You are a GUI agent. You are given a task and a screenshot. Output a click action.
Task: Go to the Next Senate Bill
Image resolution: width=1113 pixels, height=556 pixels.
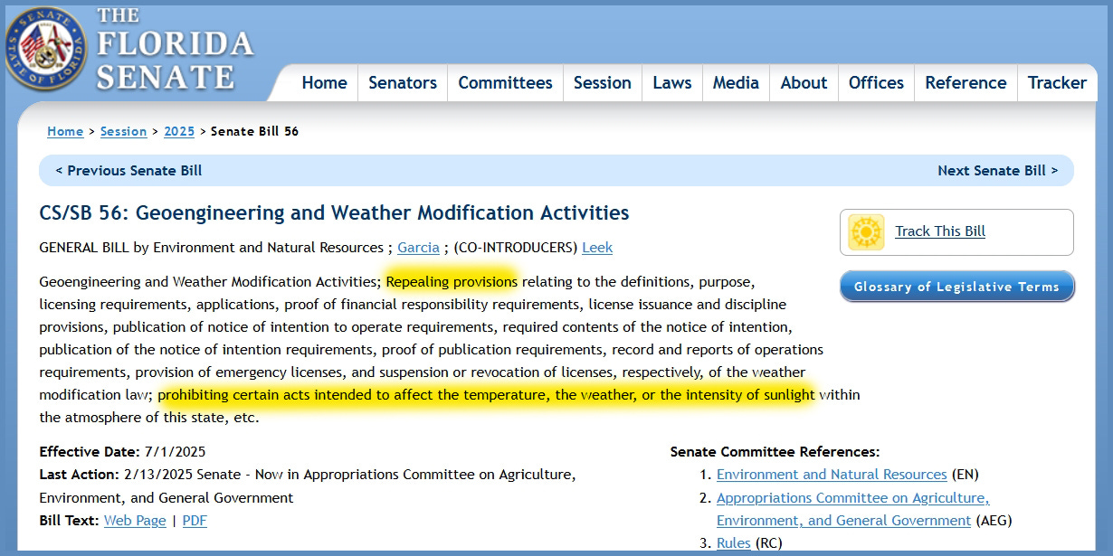(x=997, y=170)
